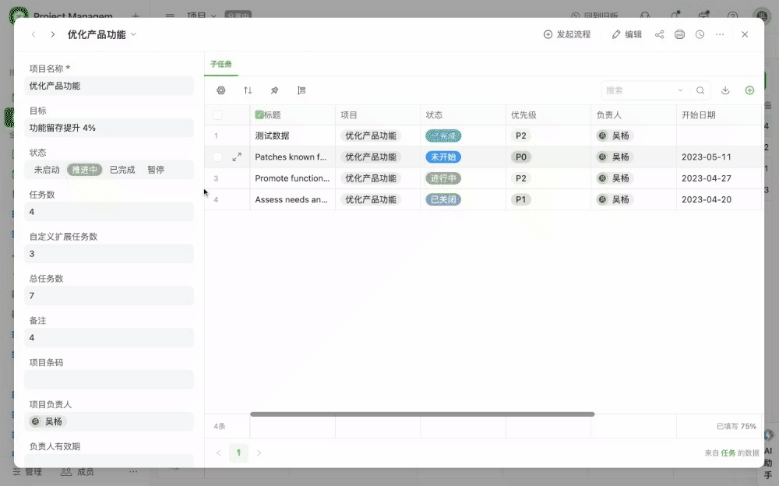Click the 吴杨 assignee in Assess needs row
Image resolution: width=779 pixels, height=486 pixels.
click(x=615, y=199)
